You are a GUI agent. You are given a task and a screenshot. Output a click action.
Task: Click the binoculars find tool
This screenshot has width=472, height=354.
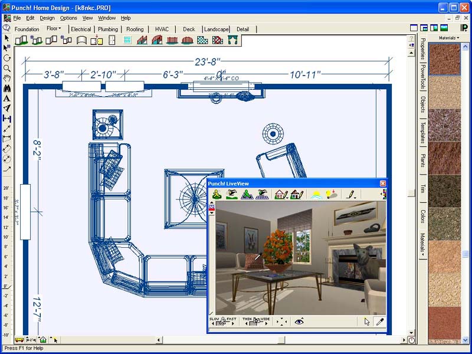pyautogui.click(x=6, y=88)
